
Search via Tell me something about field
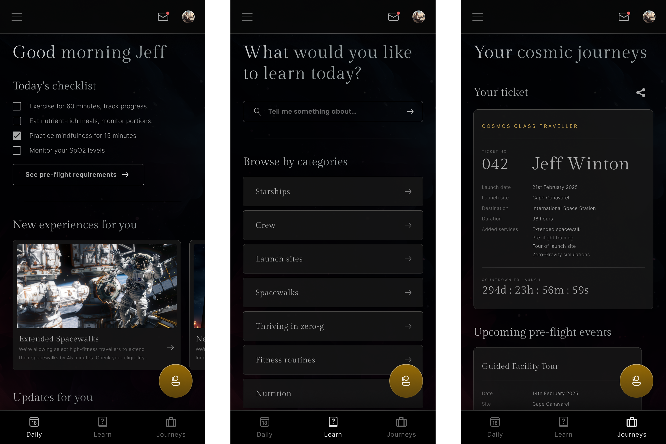pos(333,112)
